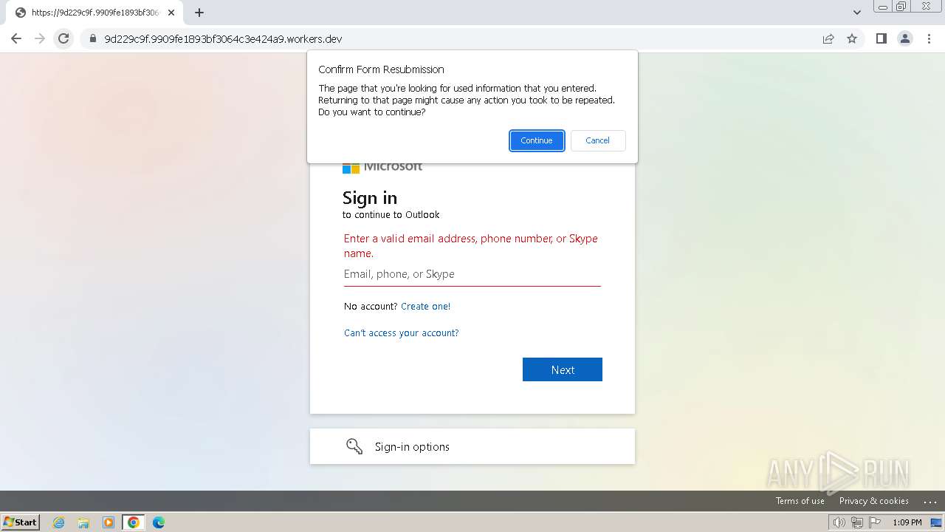Click Continue in the resubmission dialog
This screenshot has height=532, width=945.
click(537, 140)
